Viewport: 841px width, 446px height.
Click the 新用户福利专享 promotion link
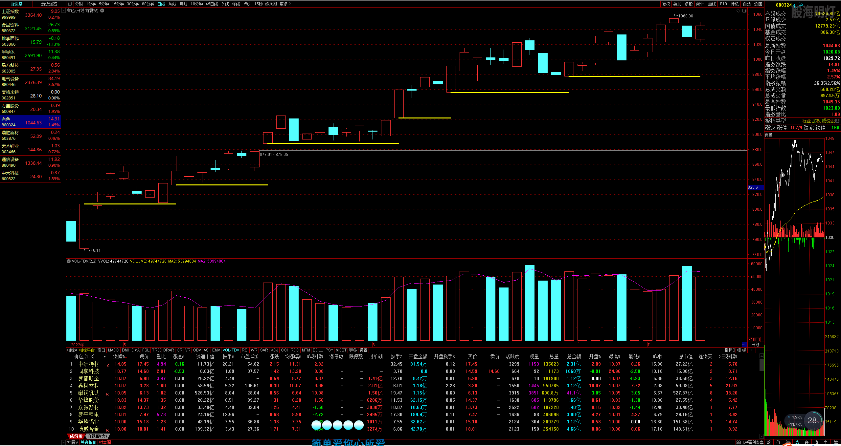[x=750, y=442]
